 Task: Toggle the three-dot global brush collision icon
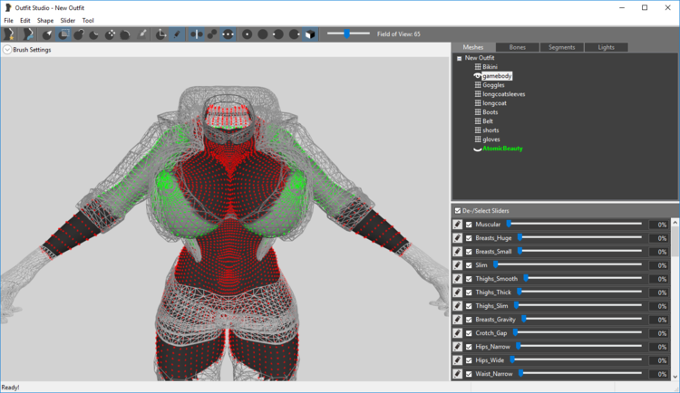[228, 34]
